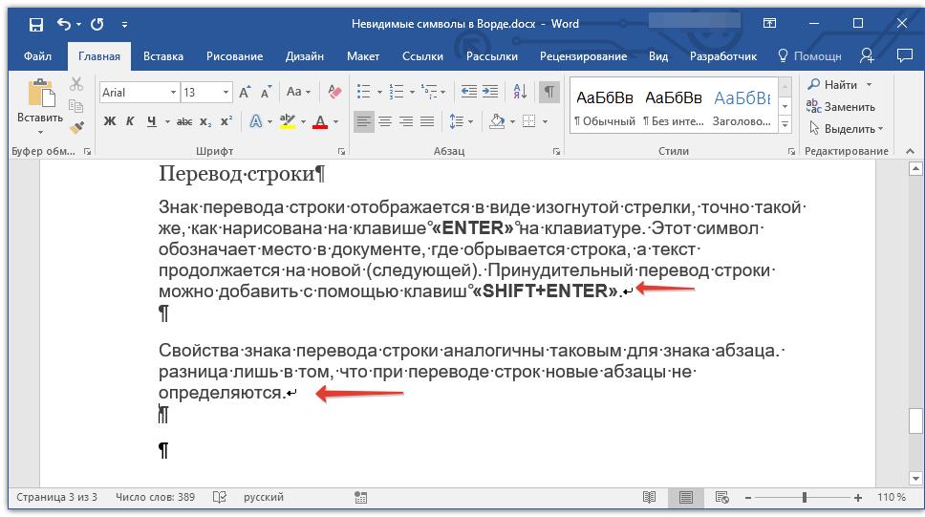925x517 pixels.
Task: Open the Вставка ribbon tab
Action: [x=163, y=56]
